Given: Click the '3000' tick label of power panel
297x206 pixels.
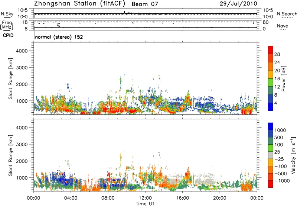Looking at the screenshot, I should click(22, 68).
